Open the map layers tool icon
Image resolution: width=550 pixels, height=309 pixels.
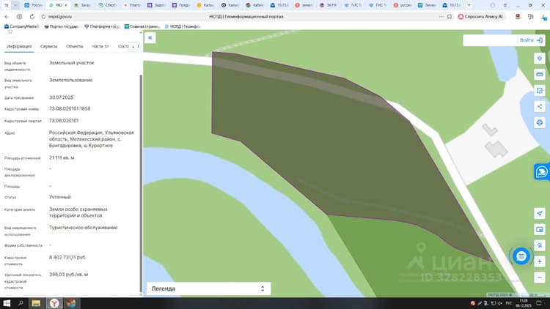(x=540, y=59)
